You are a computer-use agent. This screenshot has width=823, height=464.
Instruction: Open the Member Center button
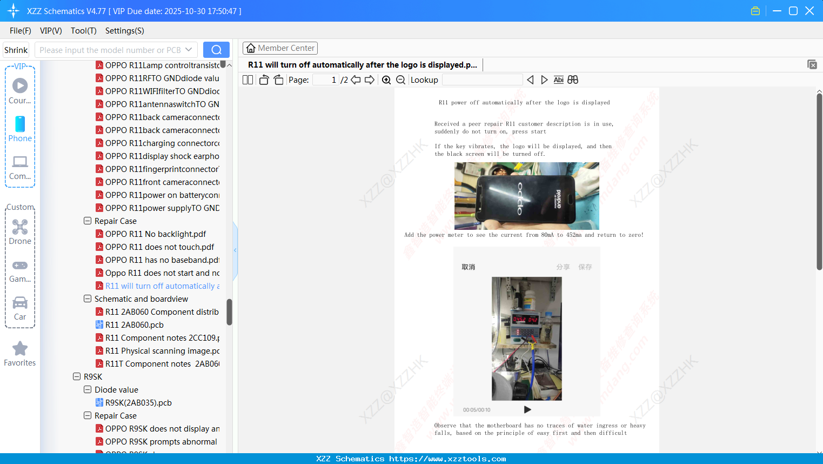280,48
